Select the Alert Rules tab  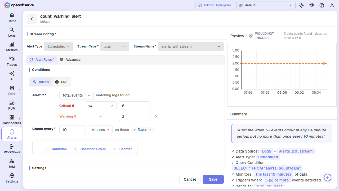point(42,60)
